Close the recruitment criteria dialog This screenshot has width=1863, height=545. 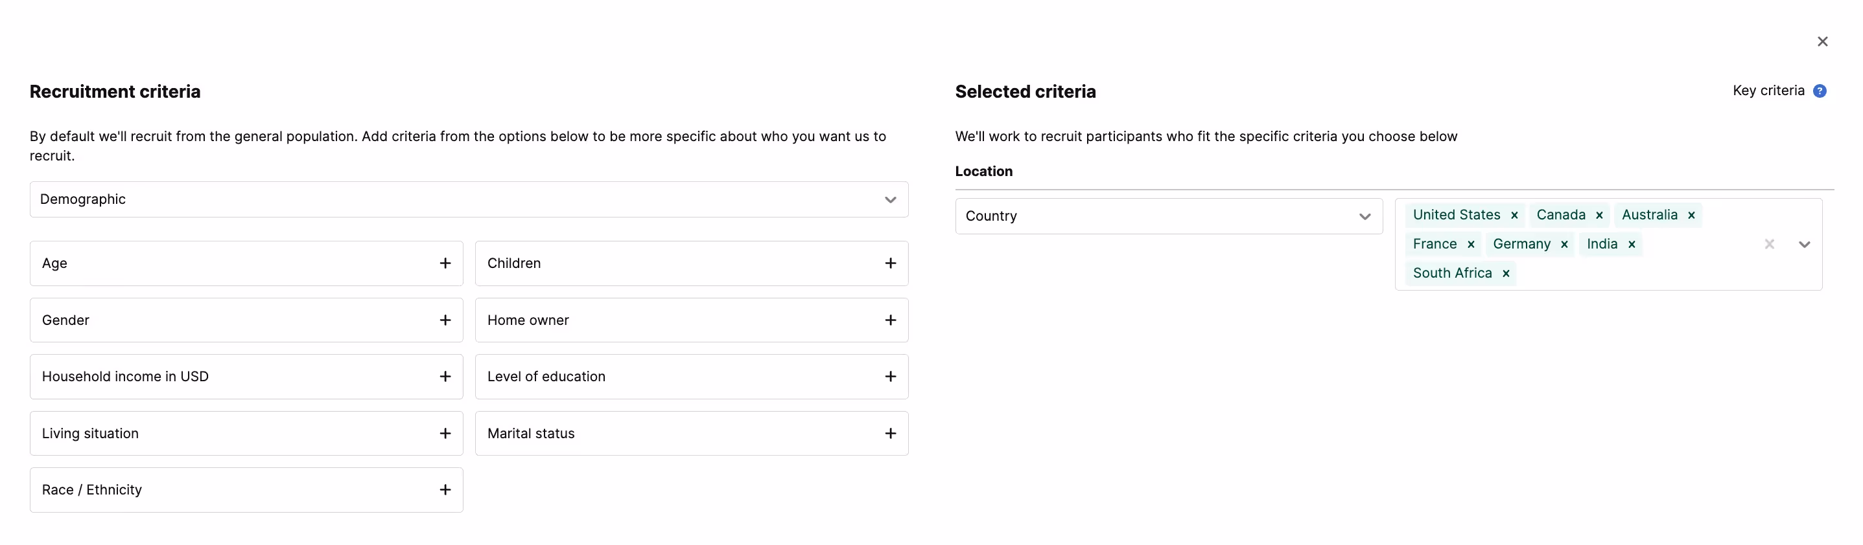coord(1823,42)
